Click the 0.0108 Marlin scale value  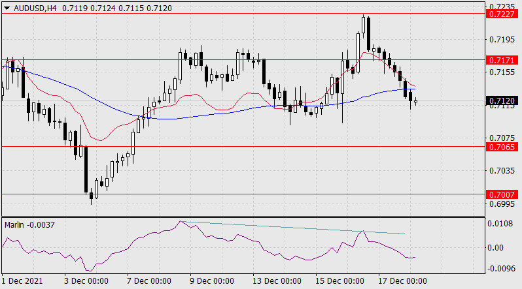(x=500, y=224)
